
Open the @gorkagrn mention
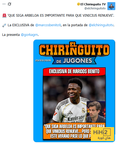pos(29,35)
